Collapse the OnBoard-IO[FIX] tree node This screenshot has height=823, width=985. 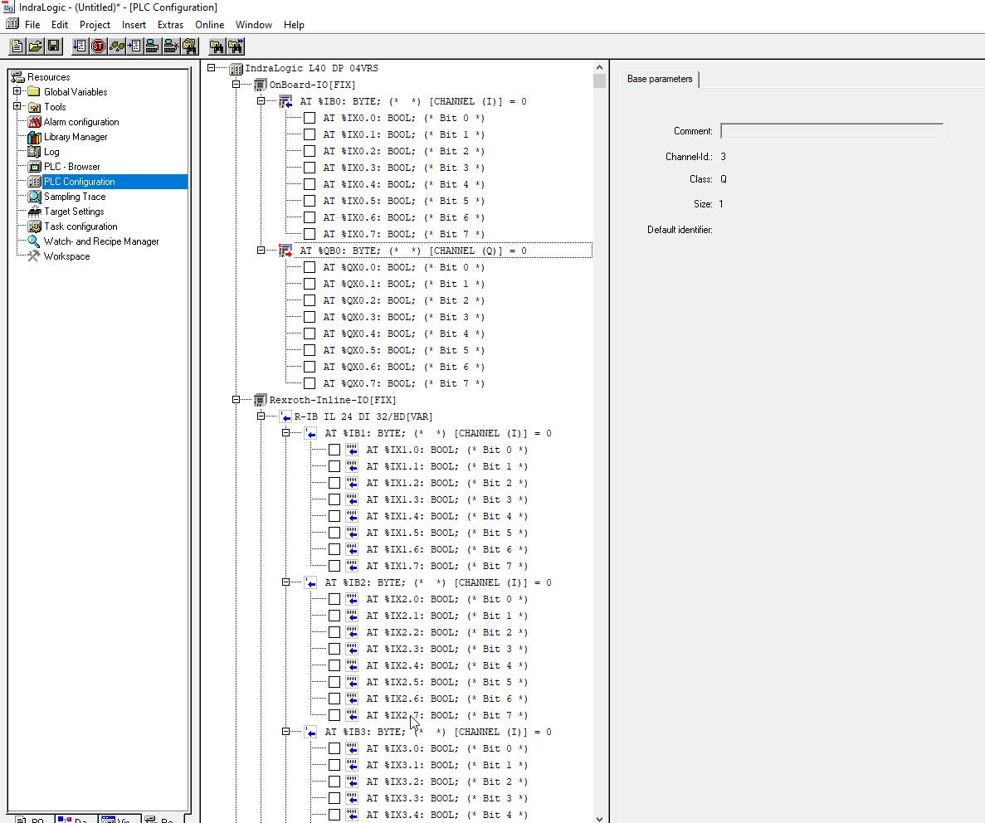236,85
